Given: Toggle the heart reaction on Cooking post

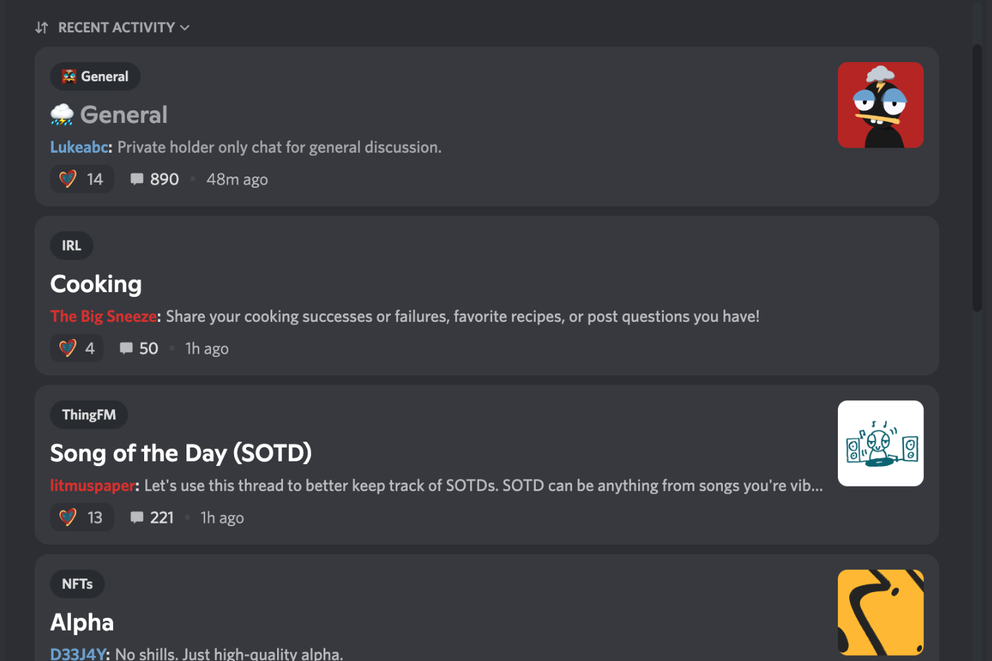Looking at the screenshot, I should 77,348.
